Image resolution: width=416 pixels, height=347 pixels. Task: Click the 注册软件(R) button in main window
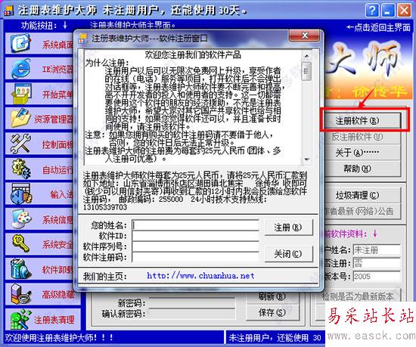click(x=362, y=121)
